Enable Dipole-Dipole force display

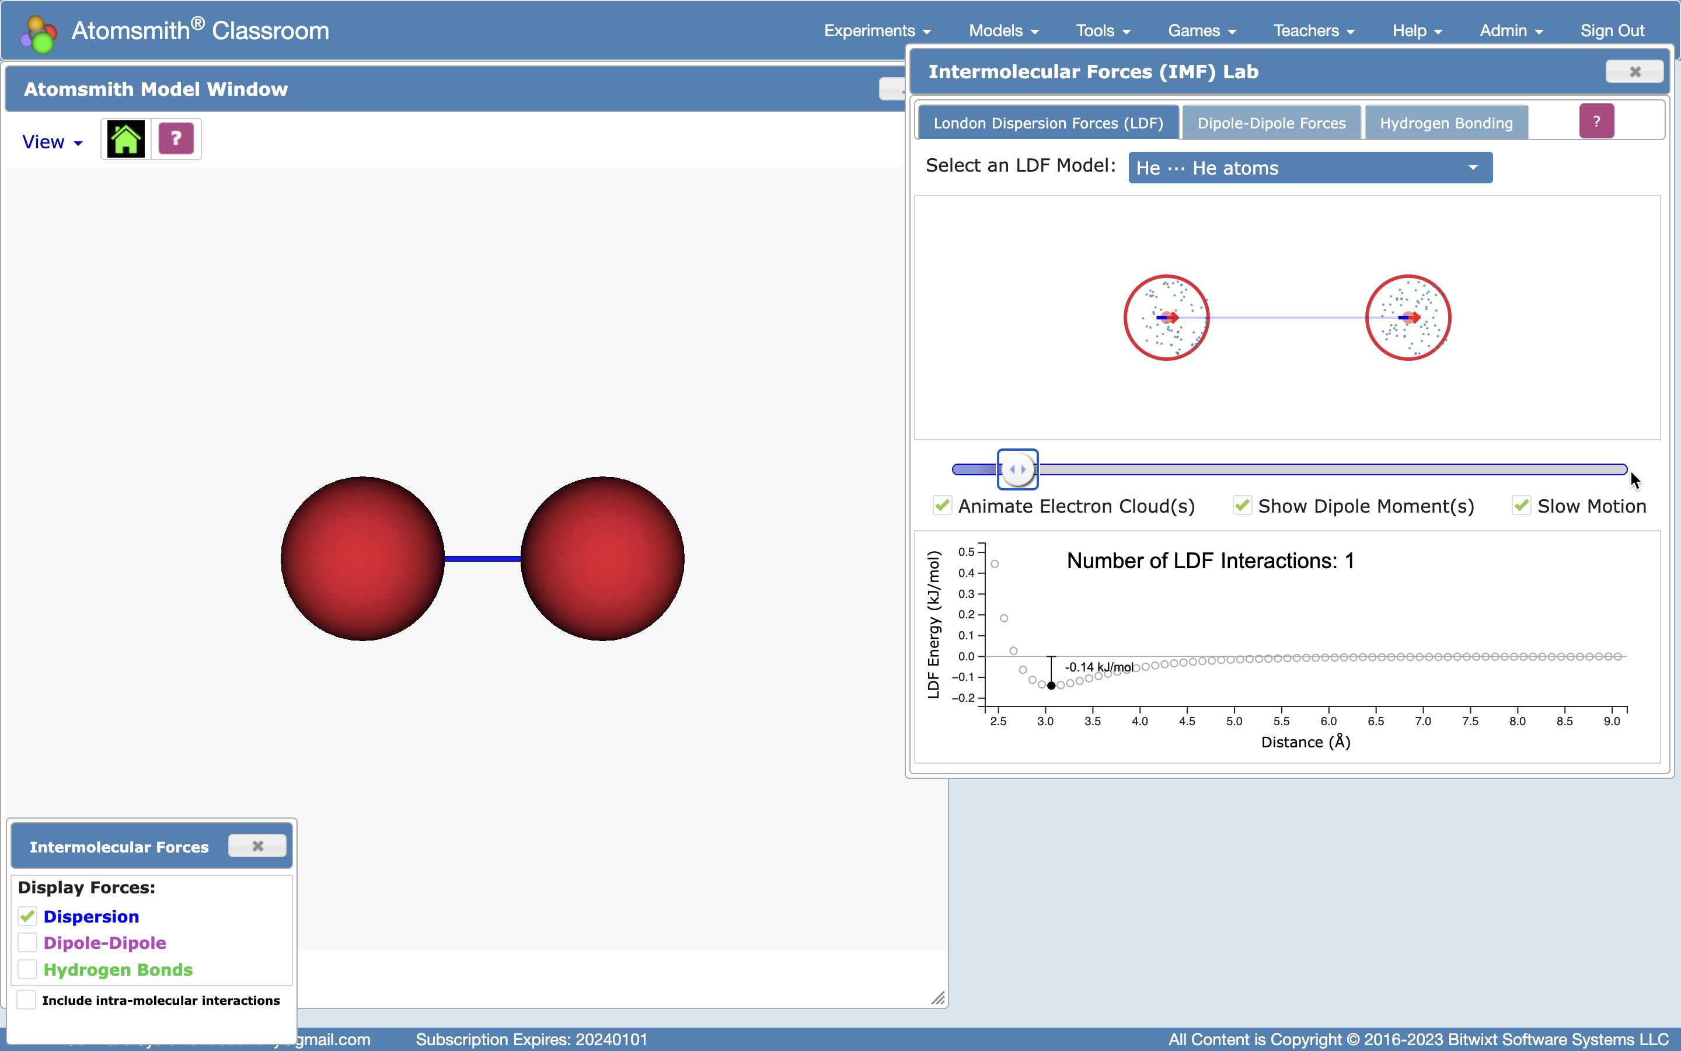28,942
